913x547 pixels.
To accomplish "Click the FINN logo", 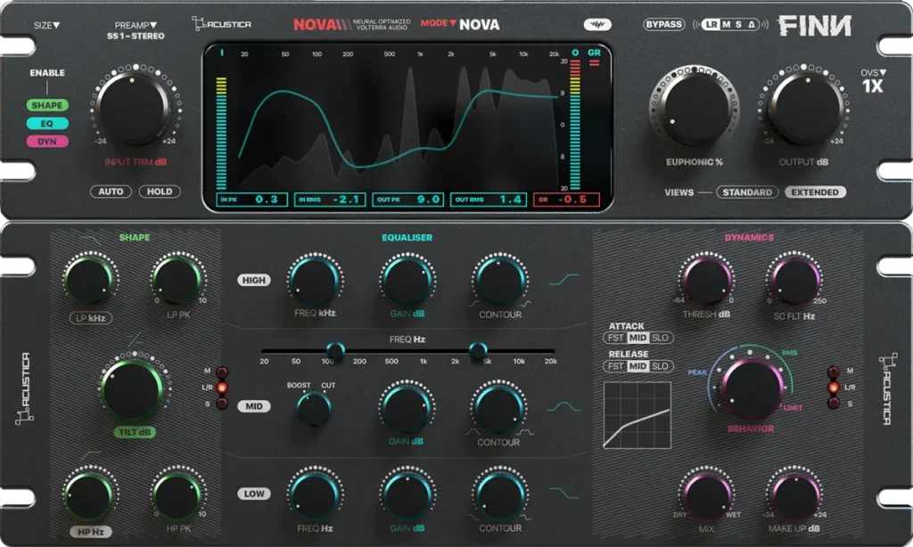I will point(815,26).
